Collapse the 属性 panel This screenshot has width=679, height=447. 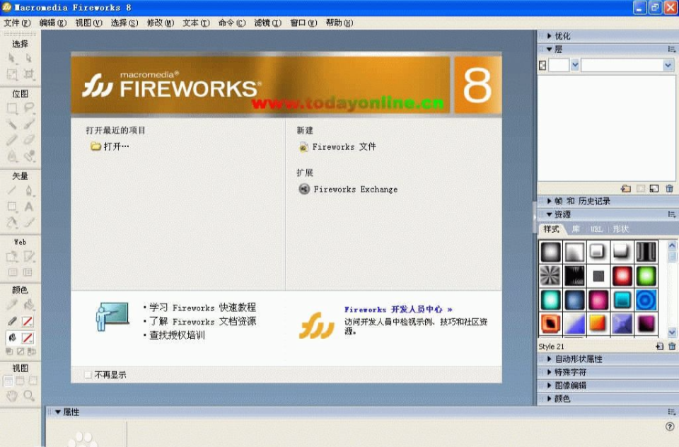[x=57, y=412]
